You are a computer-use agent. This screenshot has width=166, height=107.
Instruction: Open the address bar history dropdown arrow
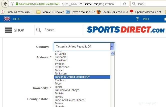click(x=118, y=4)
